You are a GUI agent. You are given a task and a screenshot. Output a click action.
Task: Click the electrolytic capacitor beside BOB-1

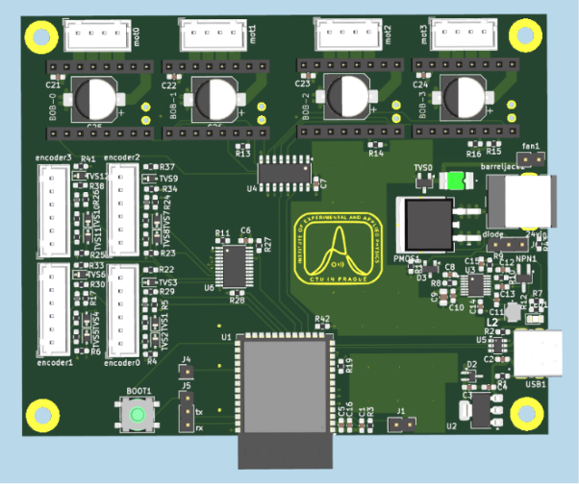(214, 99)
